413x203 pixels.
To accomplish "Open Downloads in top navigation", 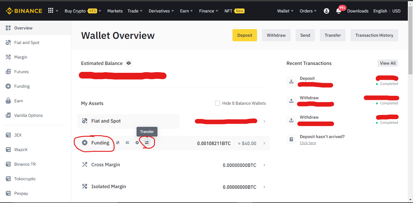I will (358, 11).
